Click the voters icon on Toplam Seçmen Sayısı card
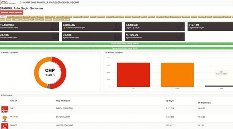233x129 pixels. pyautogui.click(x=53, y=27)
